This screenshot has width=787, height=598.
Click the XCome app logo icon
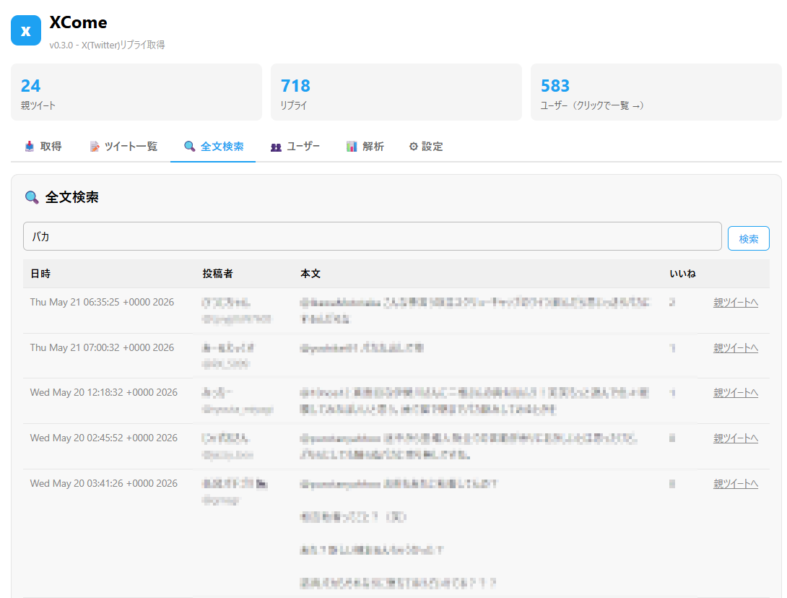(x=25, y=30)
